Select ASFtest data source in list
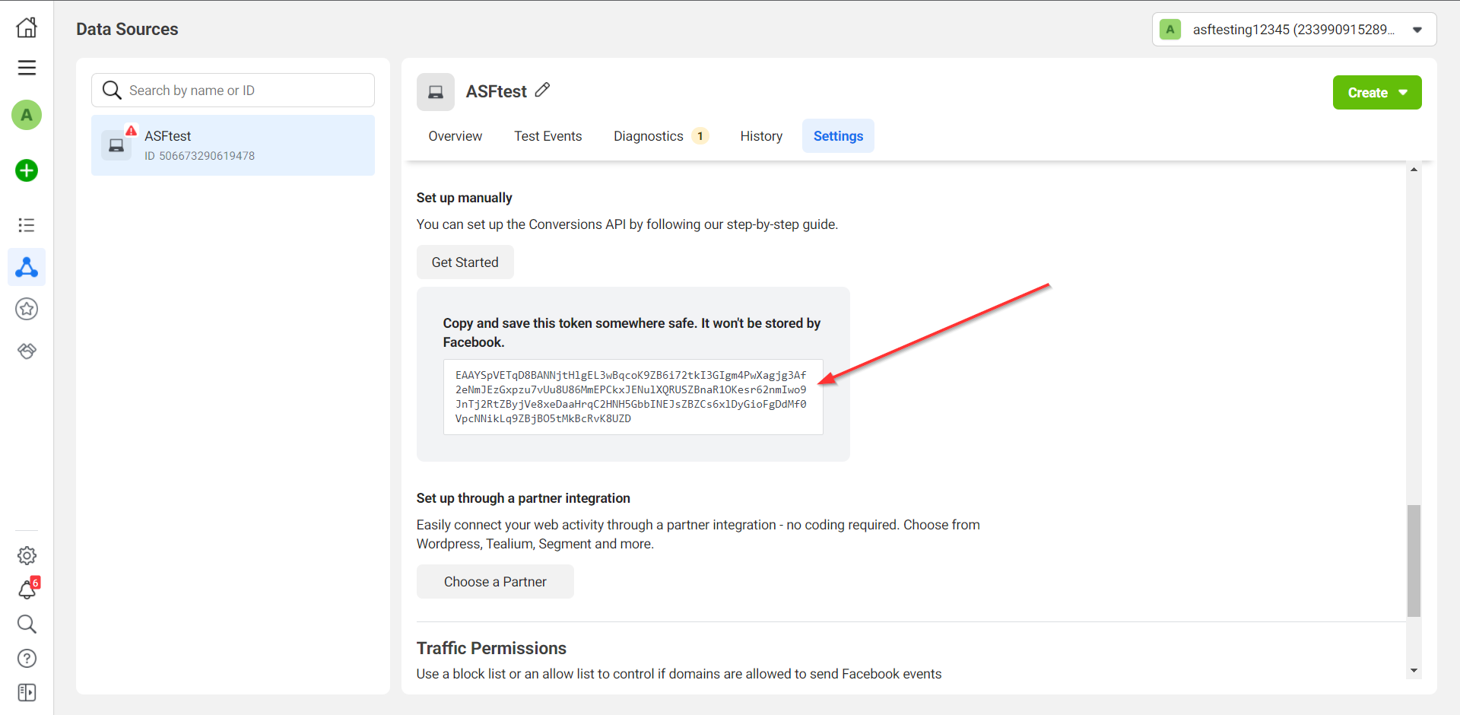1460x715 pixels. click(233, 145)
